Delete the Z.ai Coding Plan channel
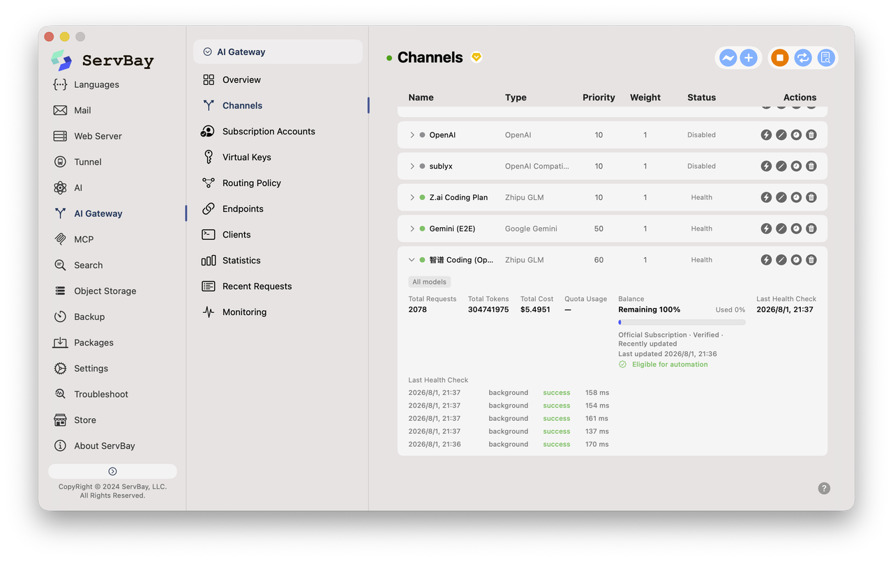Screen dimensions: 893x561 click(811, 198)
